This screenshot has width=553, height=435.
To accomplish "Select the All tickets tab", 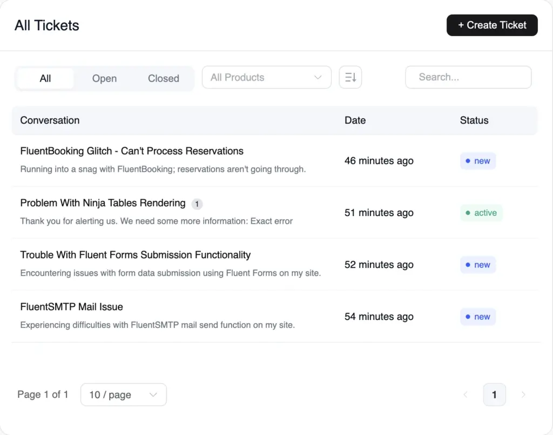I will pos(45,78).
